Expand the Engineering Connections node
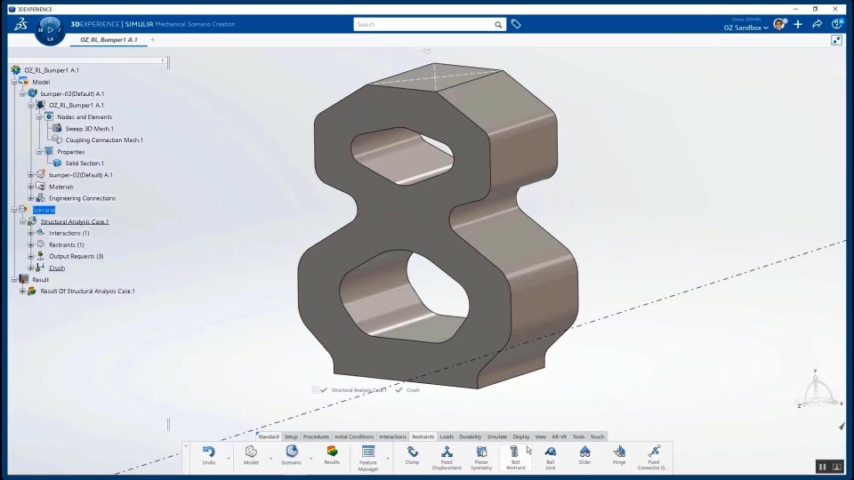854x480 pixels. point(31,198)
